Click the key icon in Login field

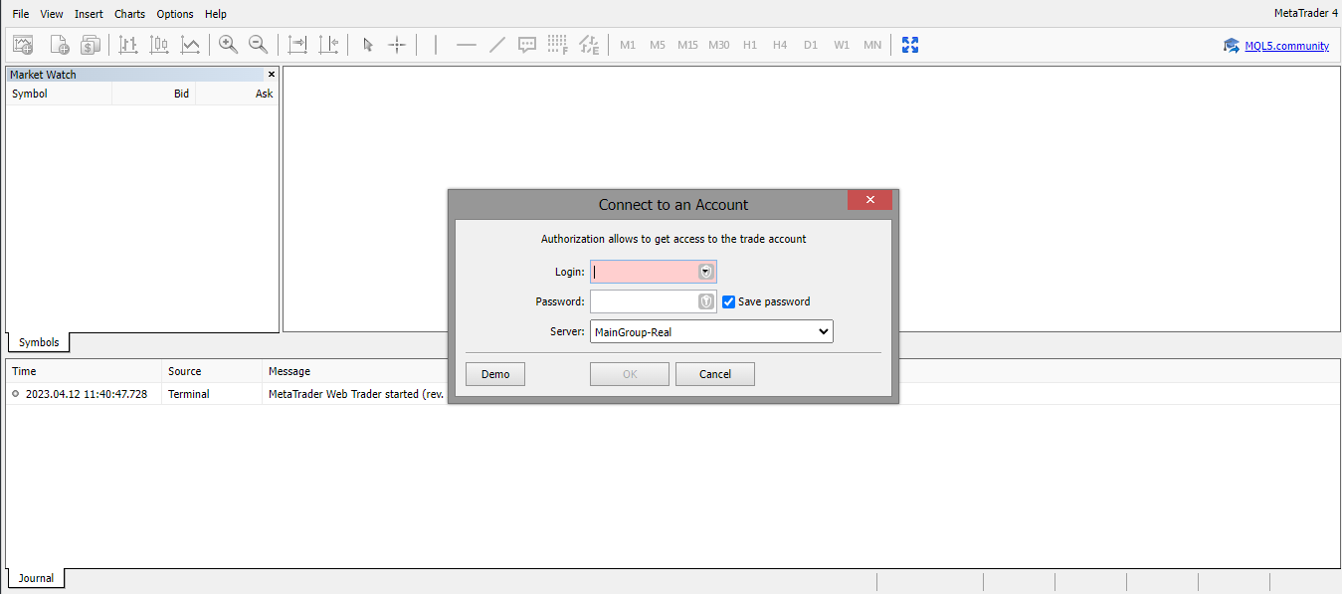tap(706, 272)
